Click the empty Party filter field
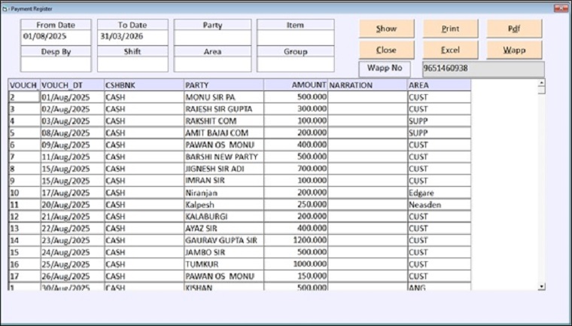Screen dimensions: 572x326 pyautogui.click(x=213, y=37)
